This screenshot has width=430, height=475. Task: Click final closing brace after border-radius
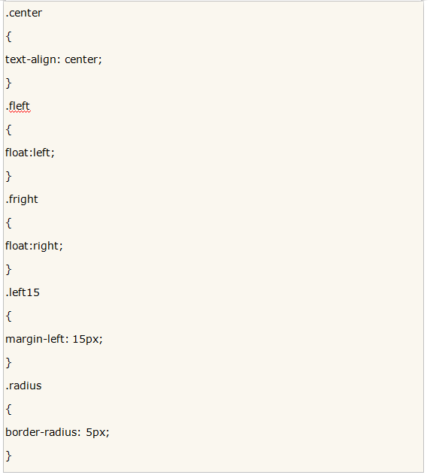coord(9,456)
